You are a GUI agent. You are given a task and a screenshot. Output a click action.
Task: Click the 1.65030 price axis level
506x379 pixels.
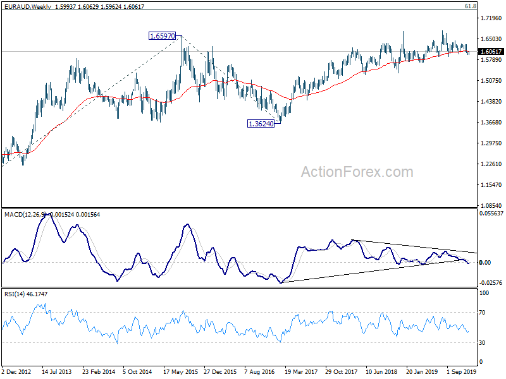coord(491,39)
